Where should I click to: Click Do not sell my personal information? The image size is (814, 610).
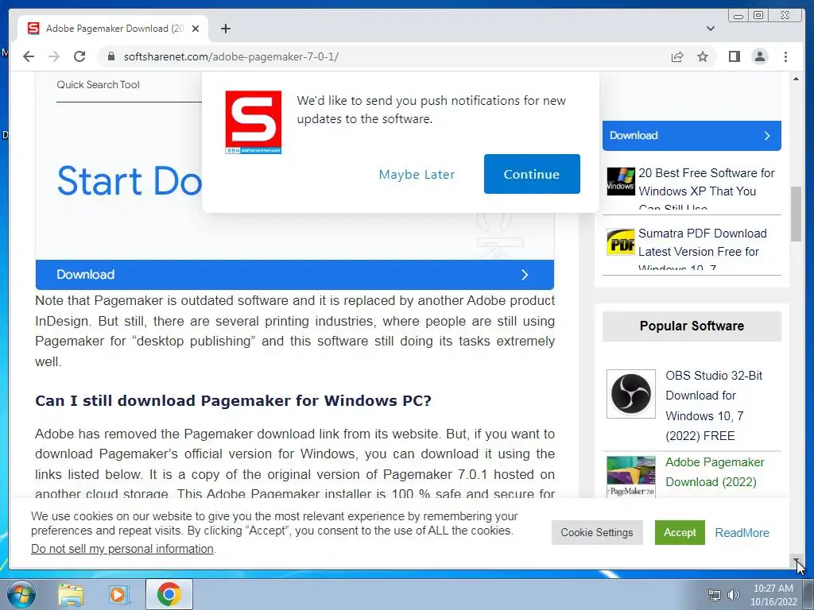[122, 549]
